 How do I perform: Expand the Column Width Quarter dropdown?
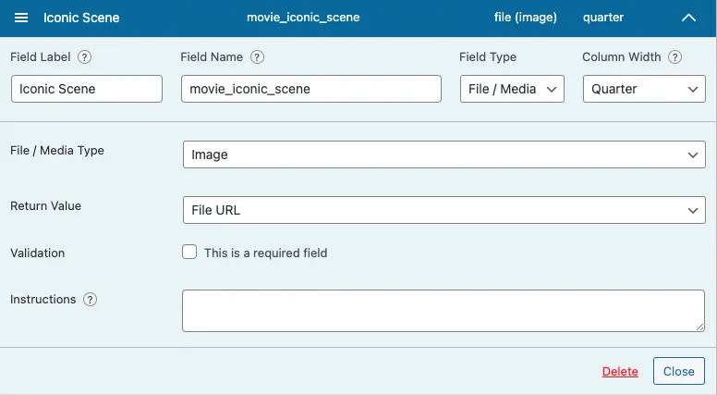pyautogui.click(x=643, y=89)
